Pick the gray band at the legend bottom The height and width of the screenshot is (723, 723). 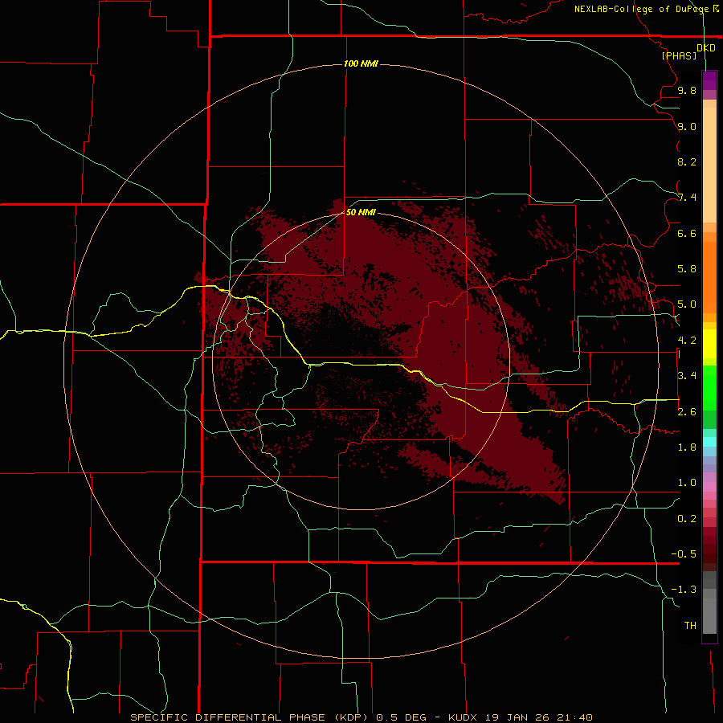click(709, 615)
